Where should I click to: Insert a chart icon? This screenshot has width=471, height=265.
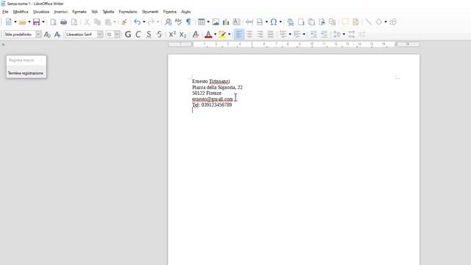[226, 22]
